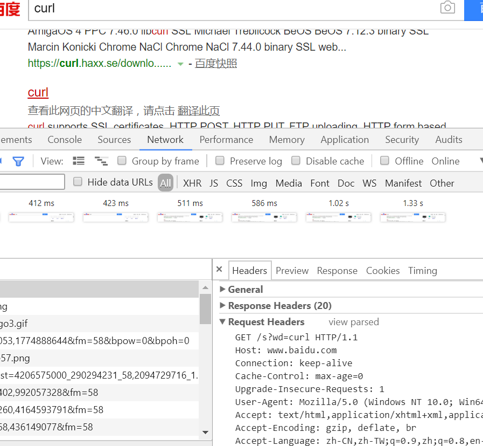483x446 pixels.
Task: Check Disable cache option
Action: (x=296, y=160)
